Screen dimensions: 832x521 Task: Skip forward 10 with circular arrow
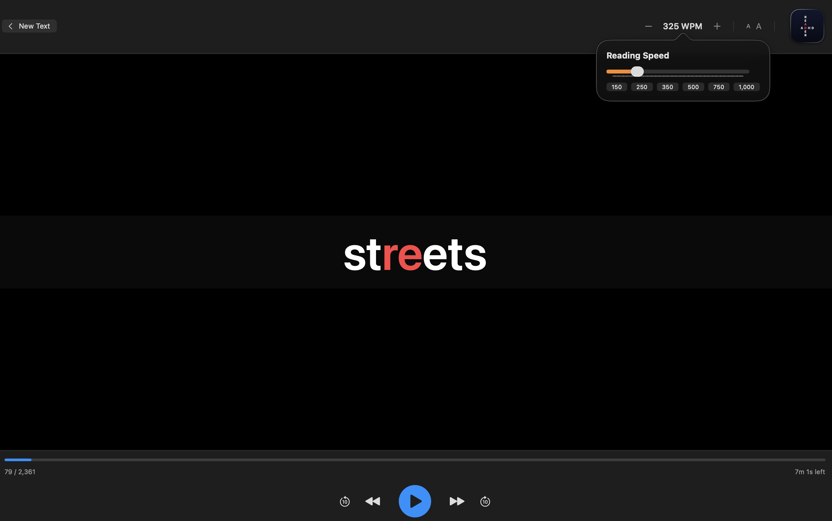(485, 501)
